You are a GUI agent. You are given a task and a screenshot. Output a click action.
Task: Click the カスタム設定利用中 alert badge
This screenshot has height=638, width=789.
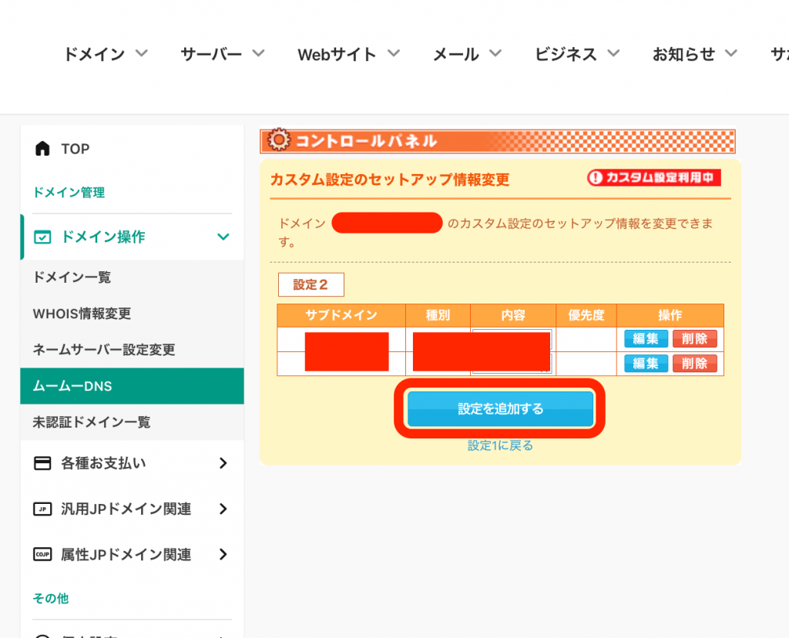654,177
